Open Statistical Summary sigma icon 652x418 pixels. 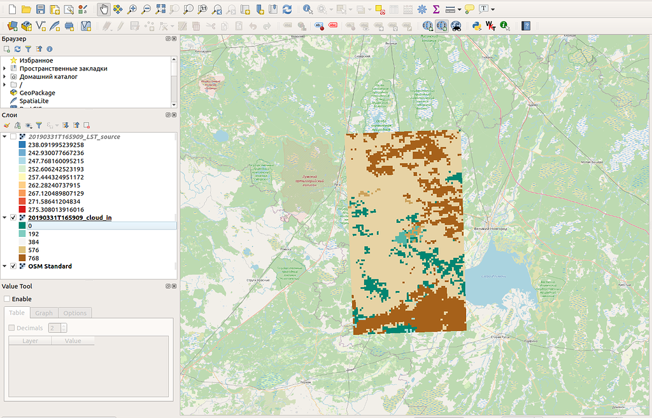(x=436, y=10)
